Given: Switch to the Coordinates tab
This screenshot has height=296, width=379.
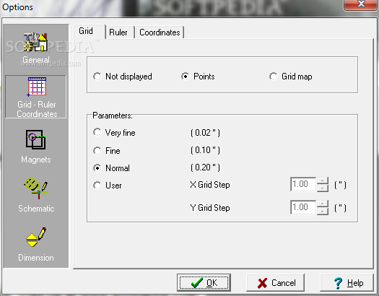Looking at the screenshot, I should (x=160, y=32).
